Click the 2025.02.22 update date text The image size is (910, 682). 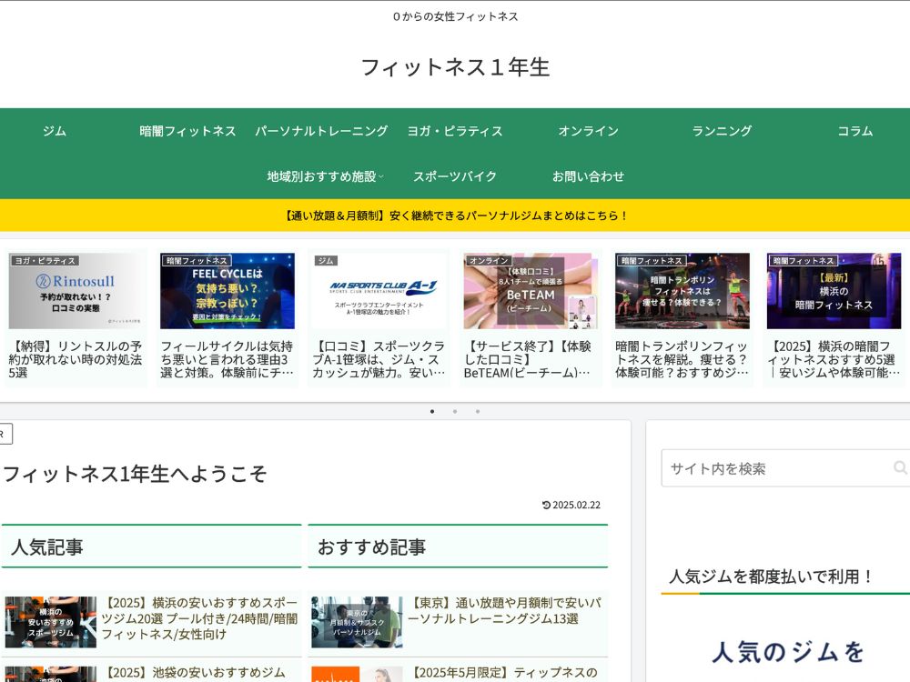(576, 505)
